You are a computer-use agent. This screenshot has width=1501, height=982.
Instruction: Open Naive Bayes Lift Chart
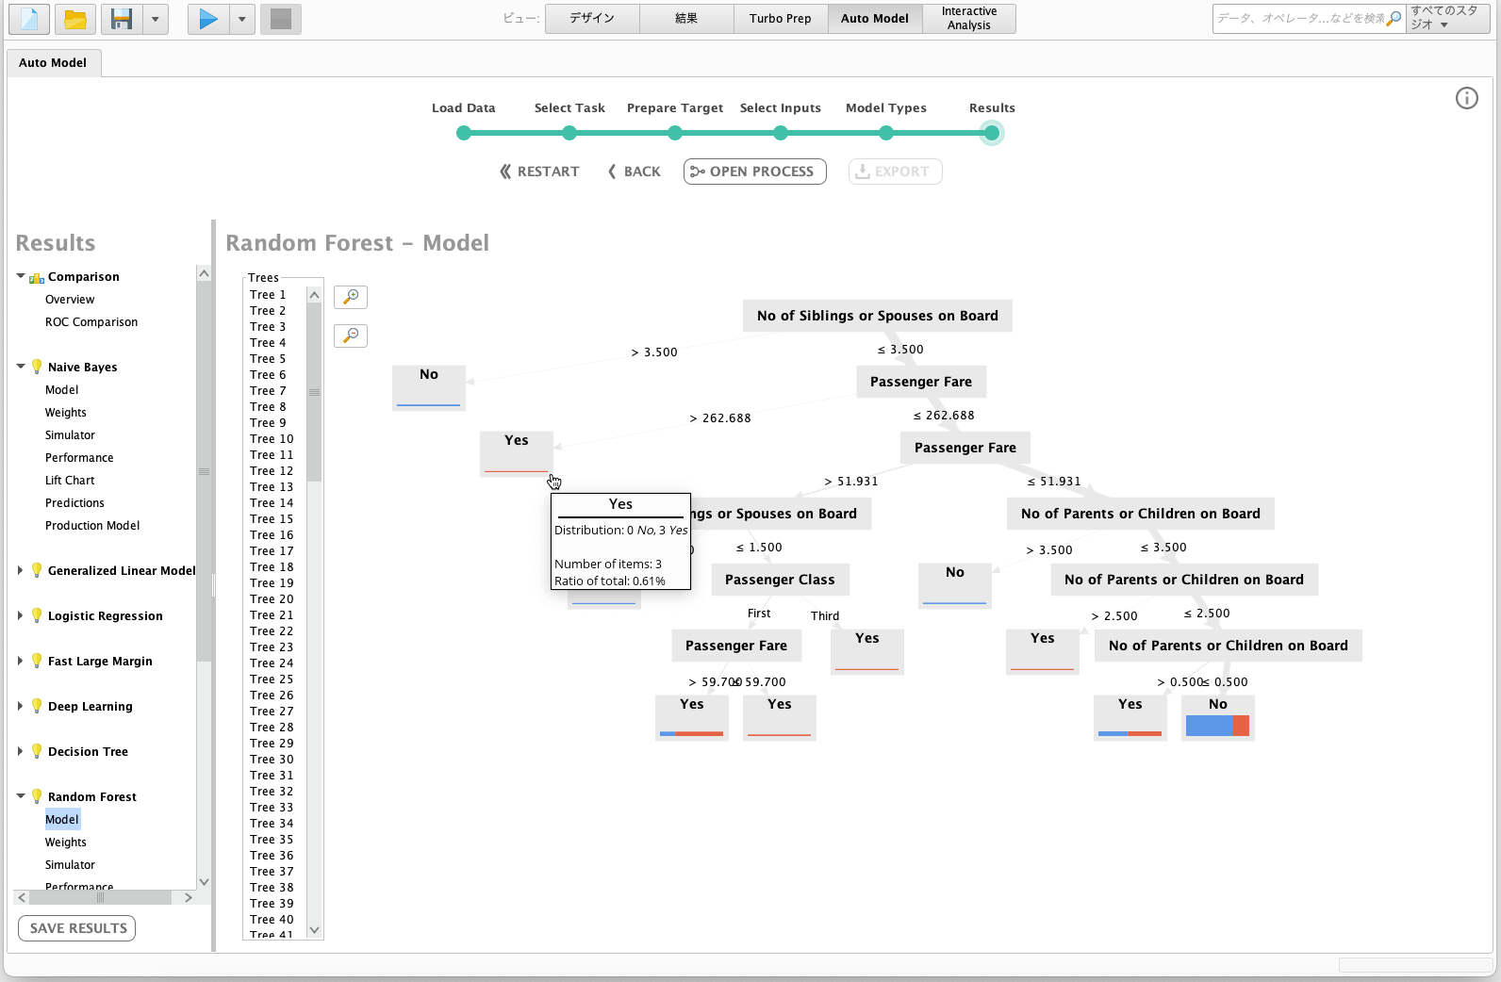(x=70, y=481)
